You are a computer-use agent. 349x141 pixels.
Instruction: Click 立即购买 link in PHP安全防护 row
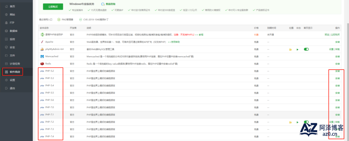[335, 35]
